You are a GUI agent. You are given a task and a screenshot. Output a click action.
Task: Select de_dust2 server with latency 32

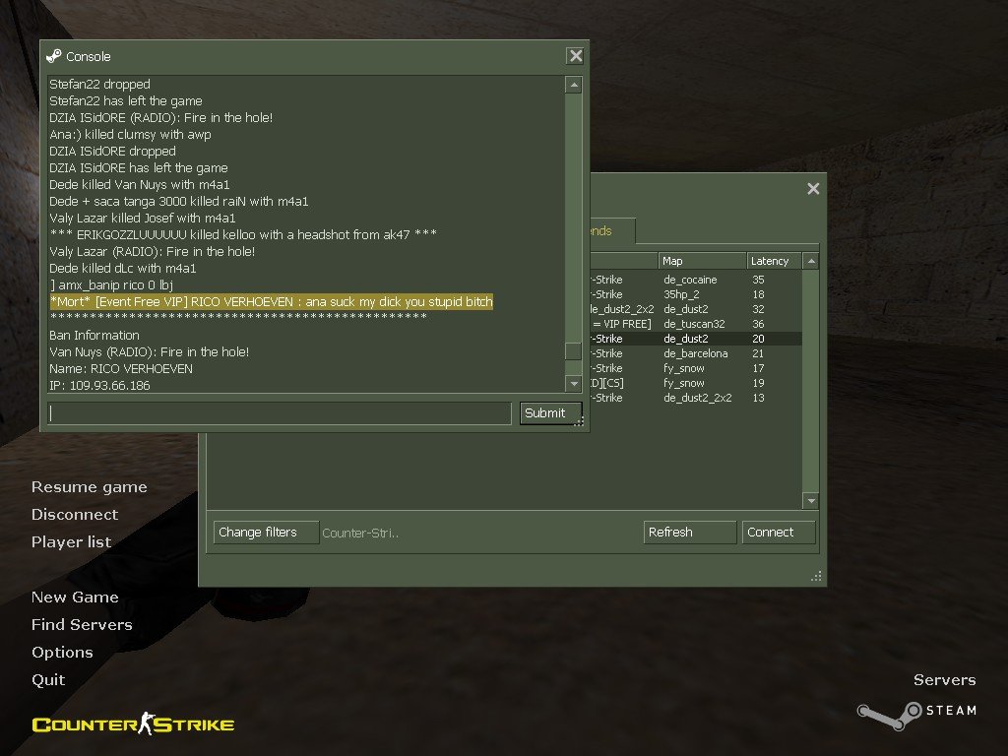tap(696, 309)
